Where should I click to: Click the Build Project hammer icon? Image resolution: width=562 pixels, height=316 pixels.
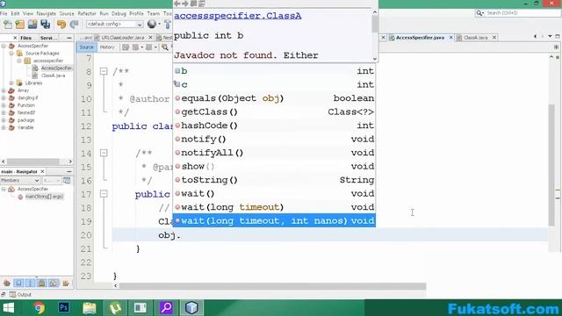(x=168, y=25)
